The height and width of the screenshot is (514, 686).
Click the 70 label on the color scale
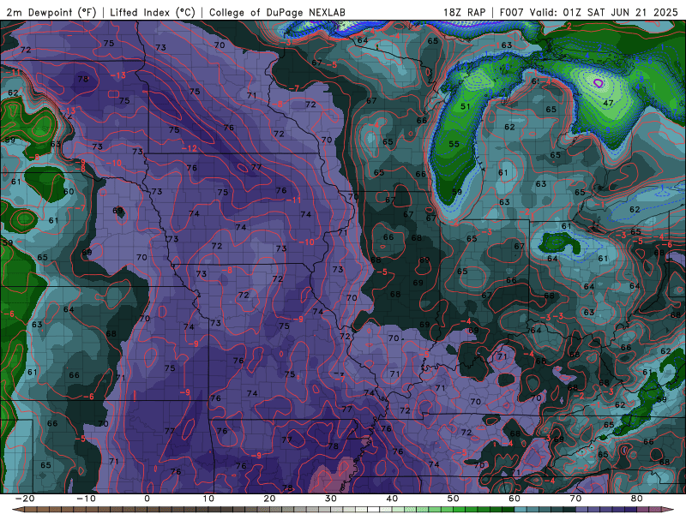tap(575, 499)
